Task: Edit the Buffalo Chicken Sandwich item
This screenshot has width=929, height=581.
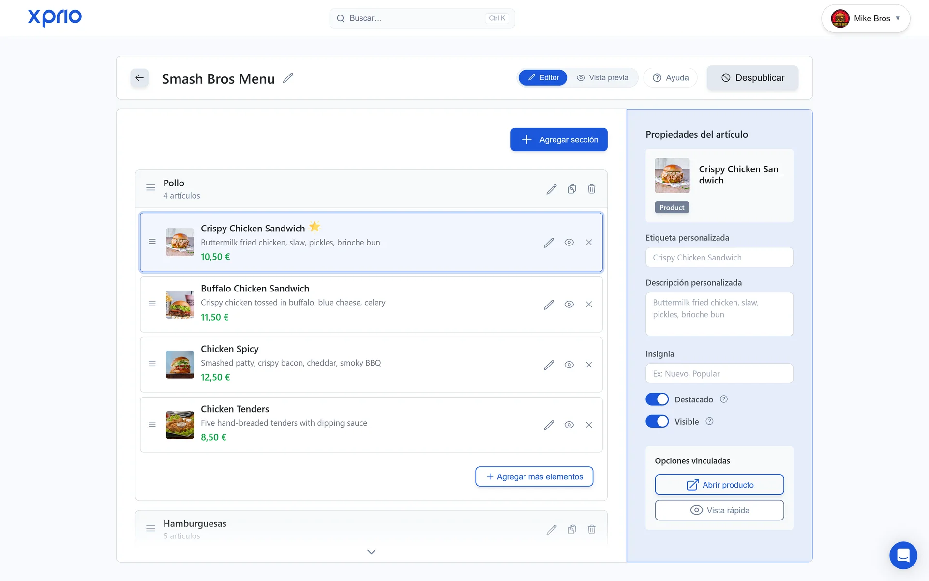Action: [549, 305]
